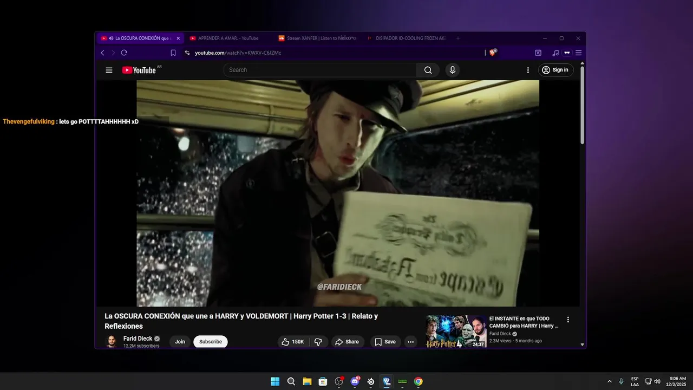Screen dimensions: 693x390
Task: Open the Brave browser taskbar icon
Action: (x=387, y=381)
